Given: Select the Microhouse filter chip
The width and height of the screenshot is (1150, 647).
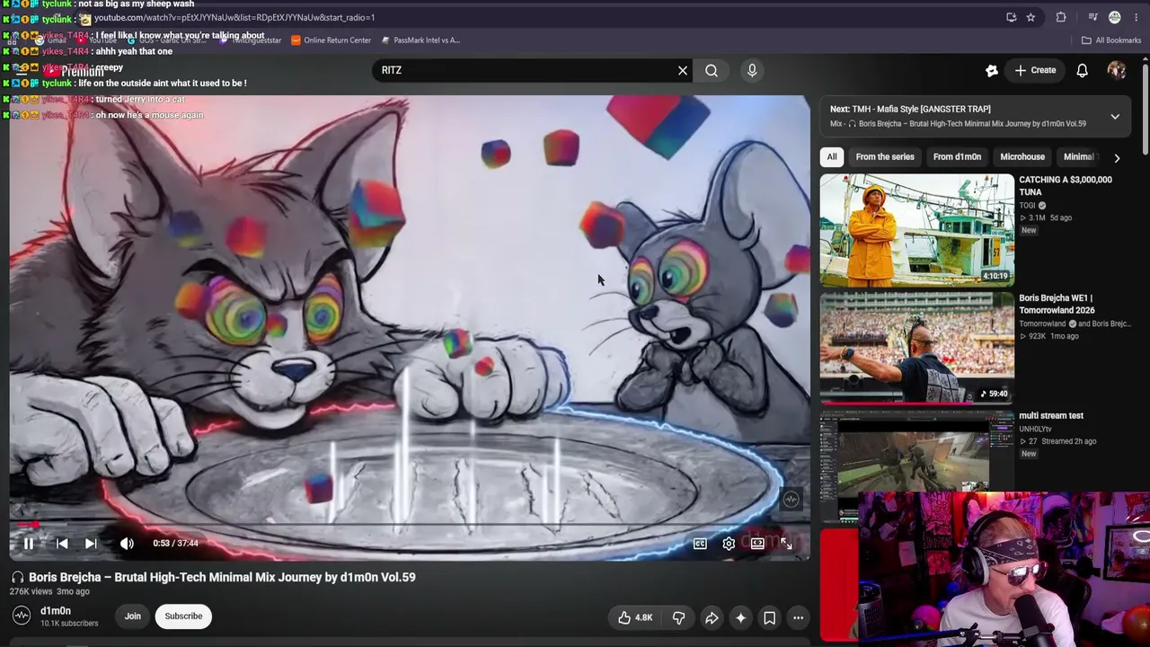Looking at the screenshot, I should coord(1022,156).
